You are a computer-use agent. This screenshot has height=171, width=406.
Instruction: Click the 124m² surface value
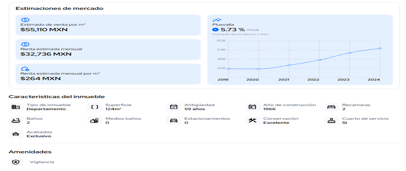[x=113, y=109]
